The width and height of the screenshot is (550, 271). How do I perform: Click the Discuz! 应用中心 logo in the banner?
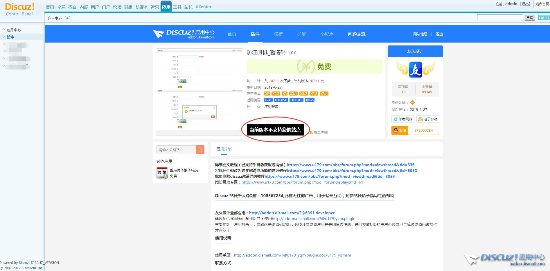[184, 34]
